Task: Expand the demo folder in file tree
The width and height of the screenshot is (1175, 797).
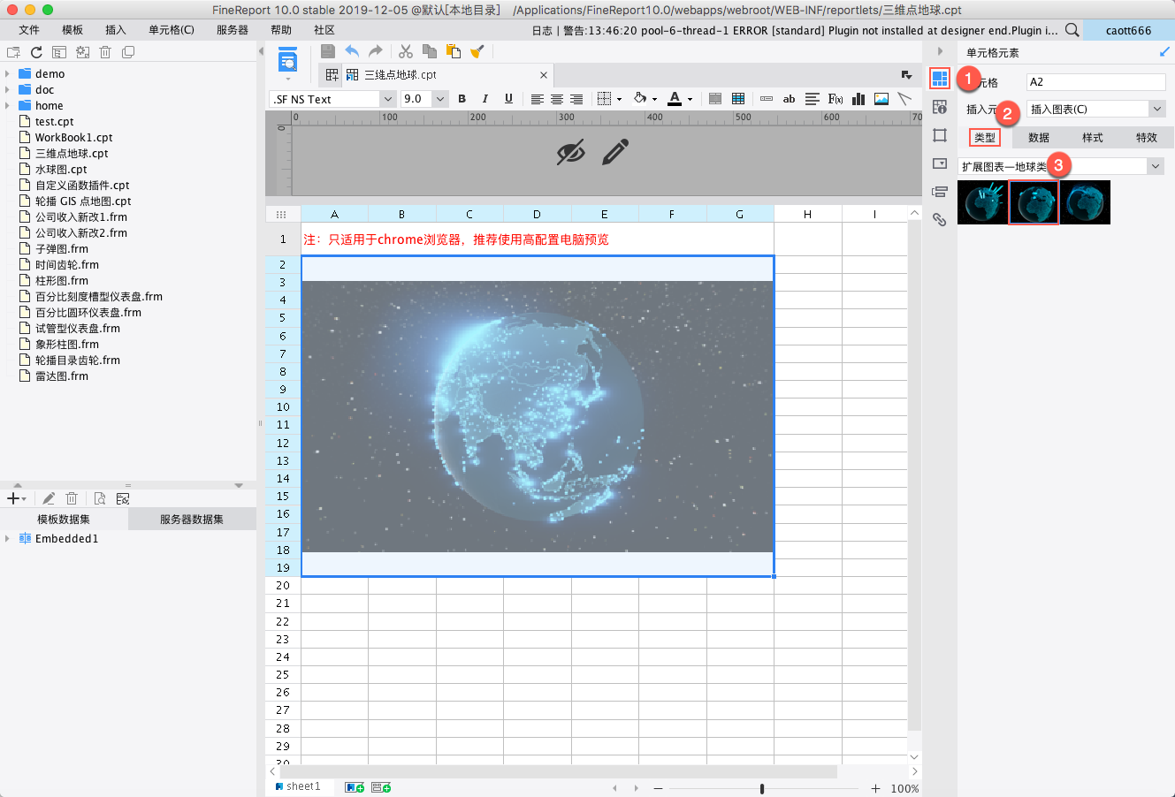Action: 8,74
